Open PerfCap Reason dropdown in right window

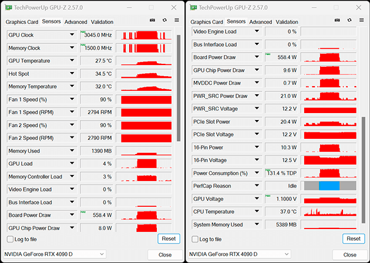point(257,186)
